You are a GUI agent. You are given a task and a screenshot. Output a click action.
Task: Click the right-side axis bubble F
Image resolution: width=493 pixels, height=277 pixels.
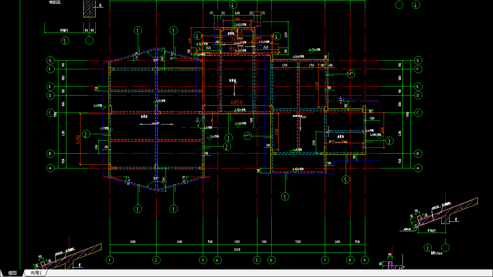tap(418, 69)
